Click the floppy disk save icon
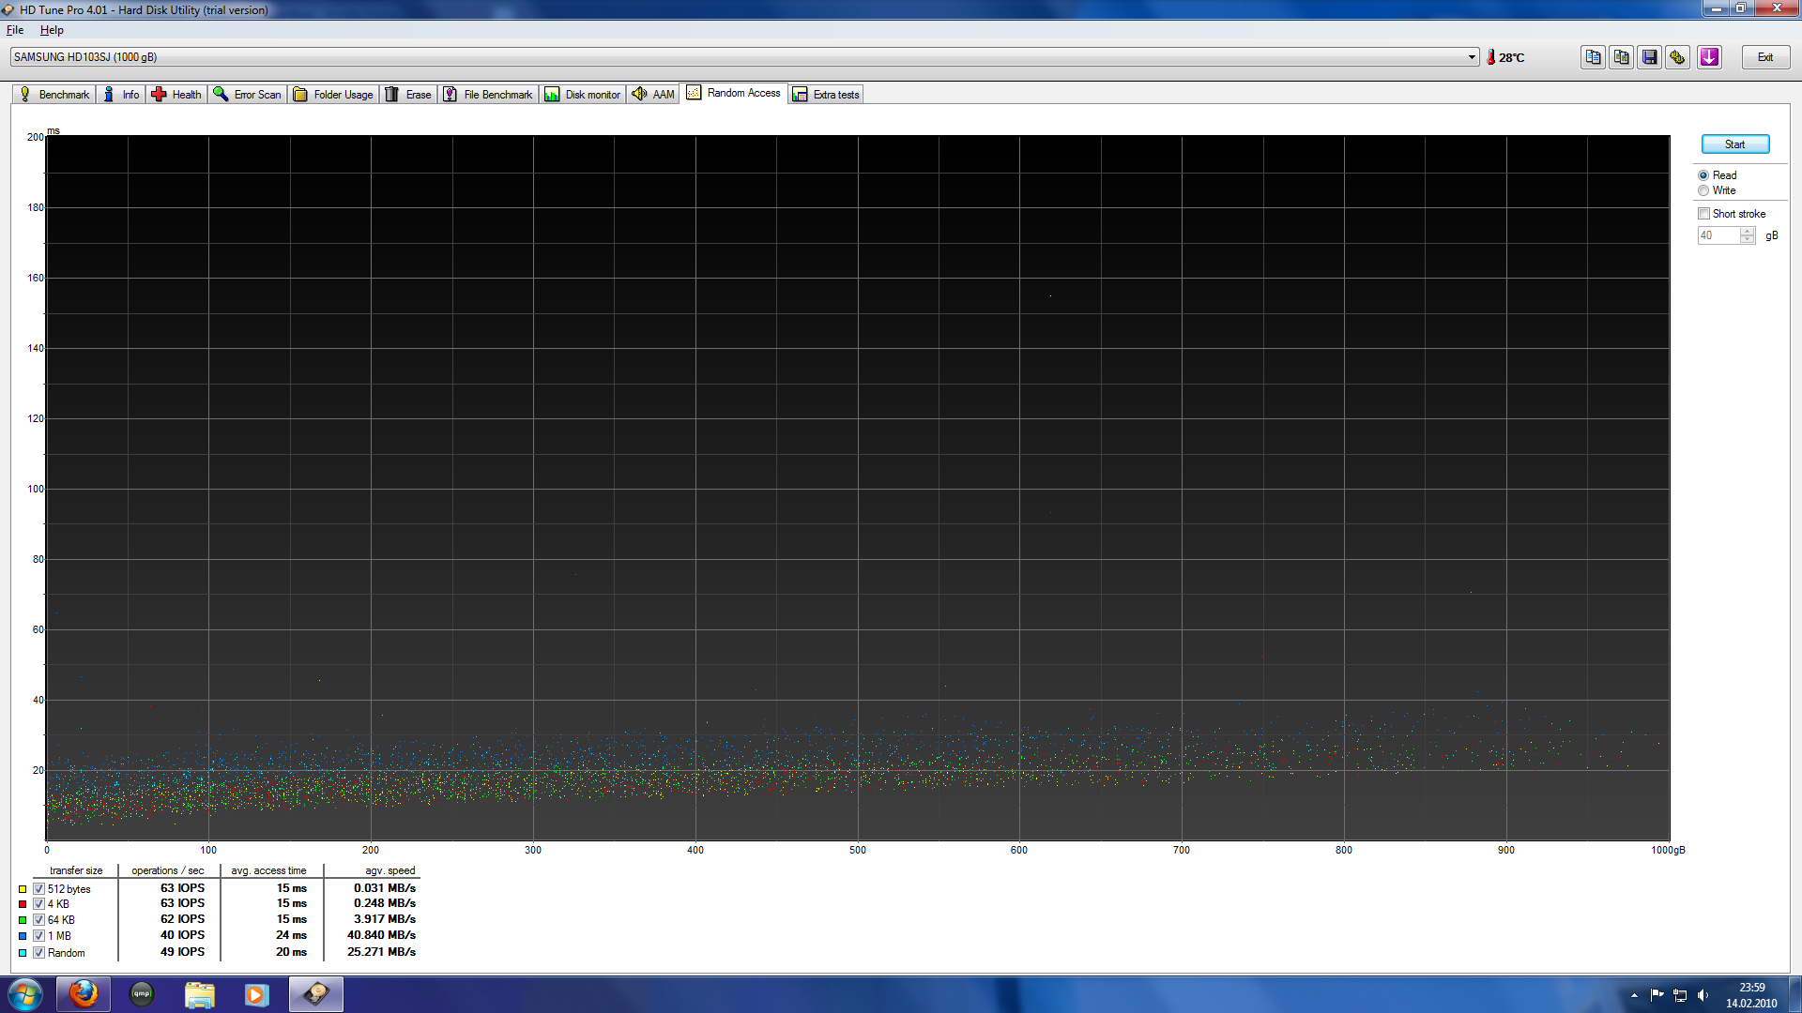Screen dimensions: 1802x1013 pyautogui.click(x=1649, y=57)
